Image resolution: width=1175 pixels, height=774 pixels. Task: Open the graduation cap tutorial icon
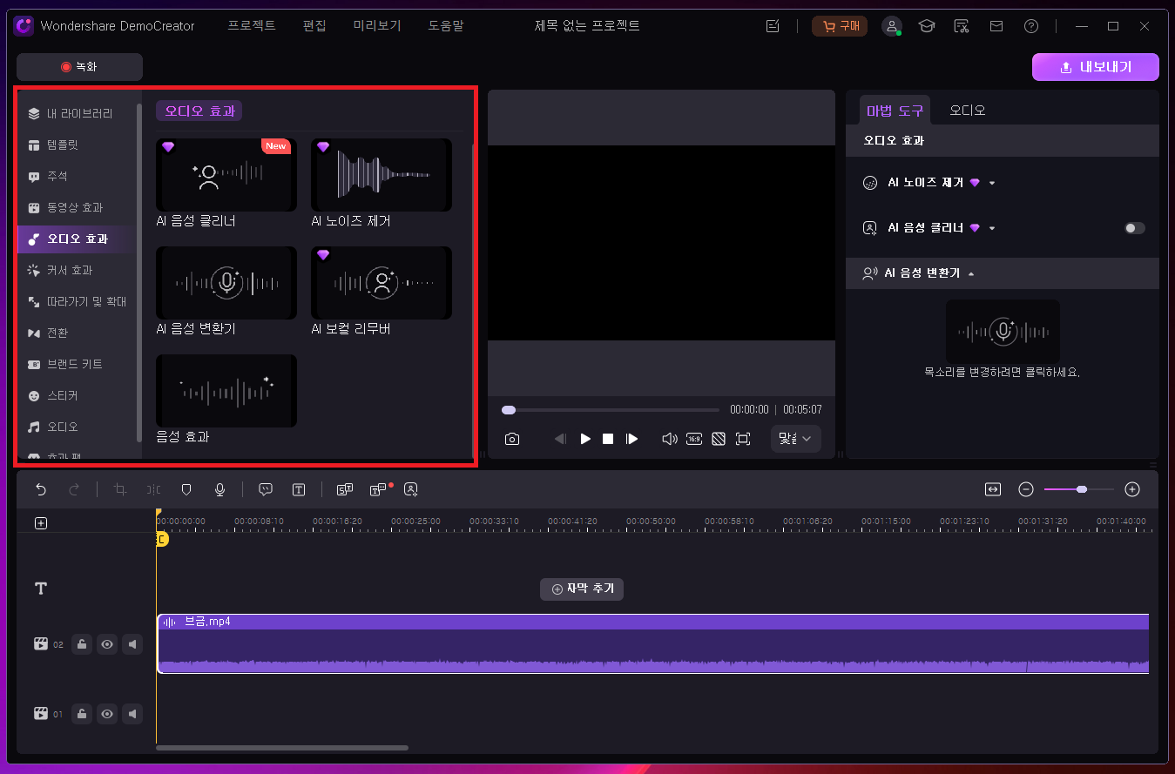point(927,26)
